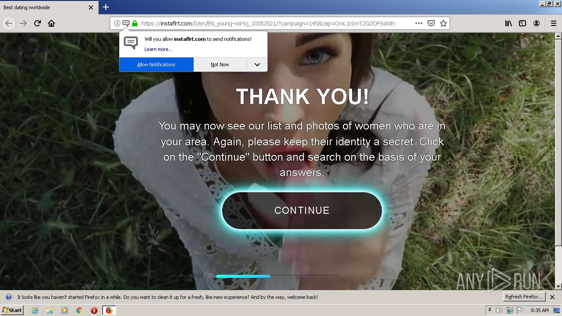Open Action Center flag icon
The width and height of the screenshot is (562, 316).
[520, 310]
